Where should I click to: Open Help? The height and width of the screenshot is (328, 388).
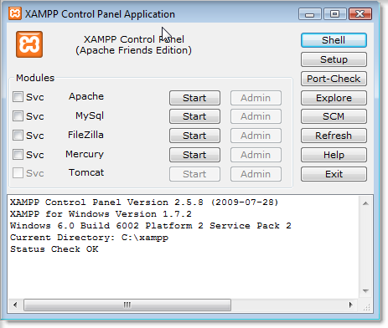click(334, 155)
